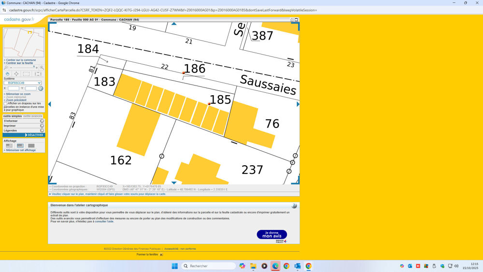Expand the Imprimer section

tap(24, 126)
